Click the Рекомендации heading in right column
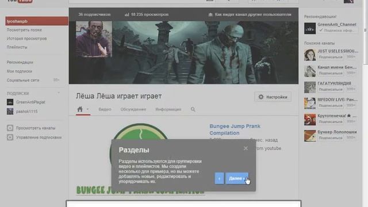 coord(320,17)
